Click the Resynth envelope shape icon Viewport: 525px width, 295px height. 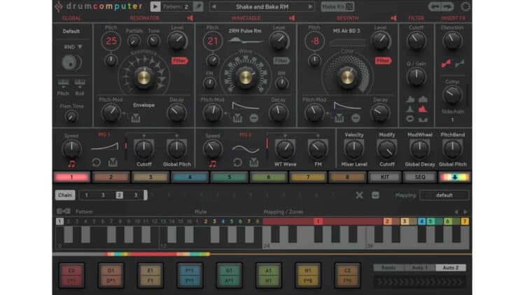(x=339, y=117)
